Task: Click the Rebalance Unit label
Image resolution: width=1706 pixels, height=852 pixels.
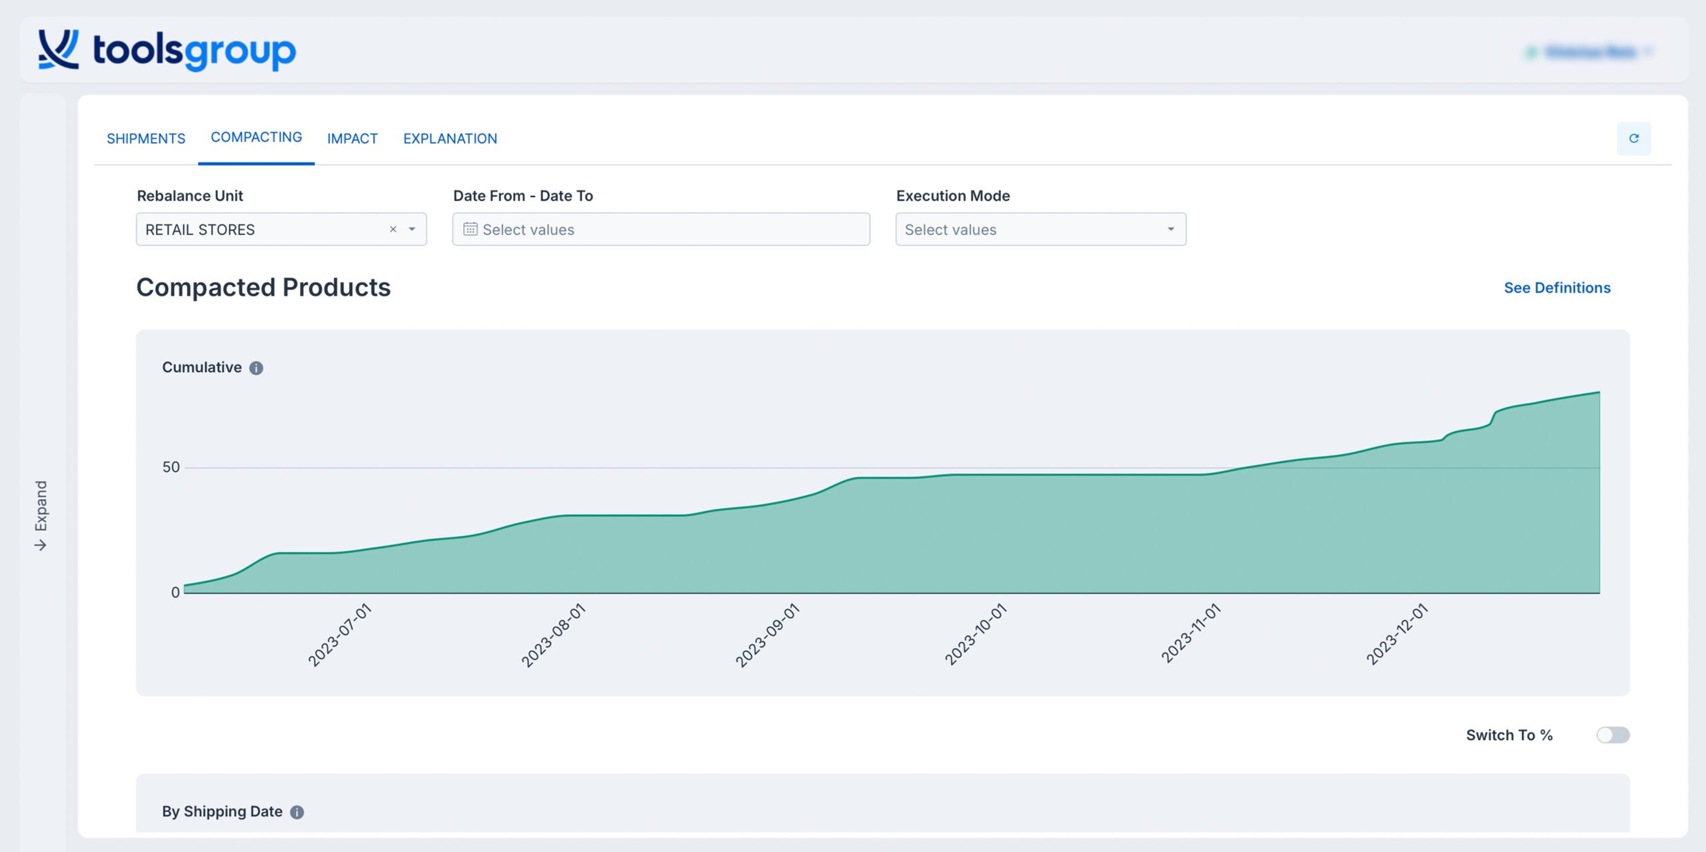Action: (190, 196)
